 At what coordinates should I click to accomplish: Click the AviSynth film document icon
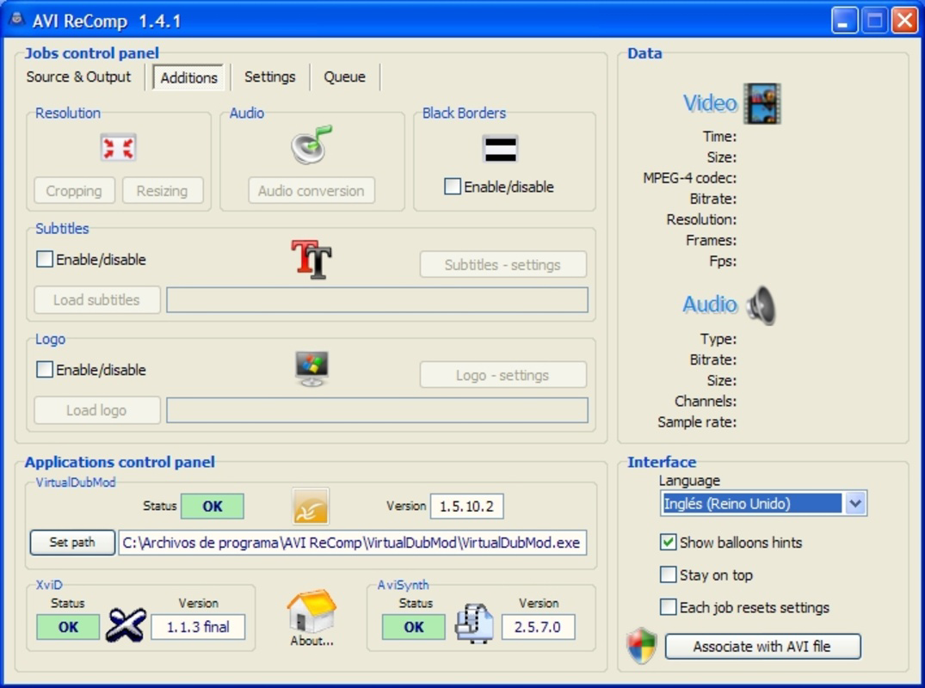[474, 623]
